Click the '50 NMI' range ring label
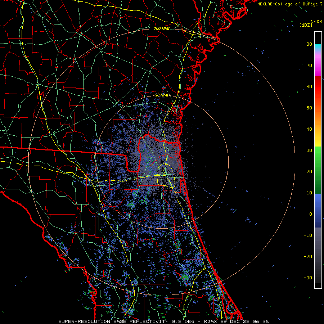The width and height of the screenshot is (324, 324). pos(162,95)
